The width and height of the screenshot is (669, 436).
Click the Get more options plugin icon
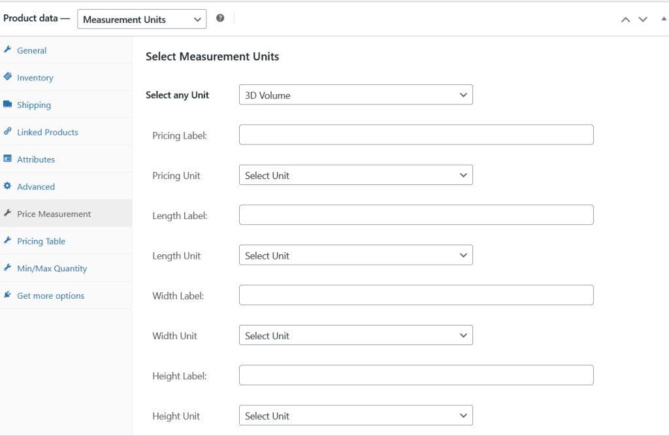click(x=8, y=295)
